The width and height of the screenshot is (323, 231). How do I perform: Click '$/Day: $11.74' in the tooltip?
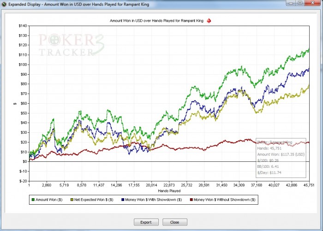269,172
